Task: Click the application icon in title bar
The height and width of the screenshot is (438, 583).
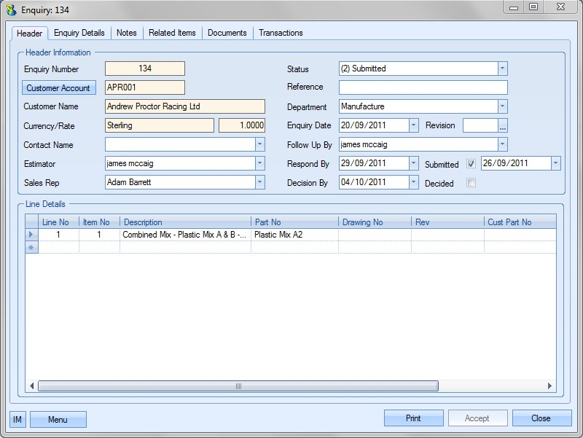Action: [x=11, y=9]
